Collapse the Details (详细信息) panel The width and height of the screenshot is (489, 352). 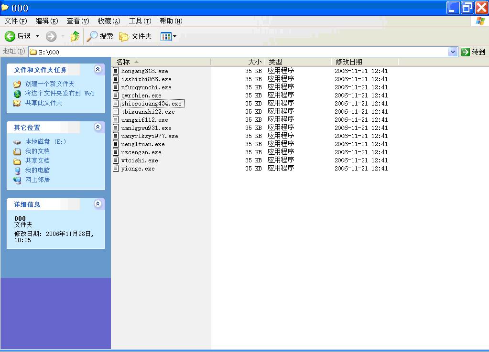tap(98, 204)
